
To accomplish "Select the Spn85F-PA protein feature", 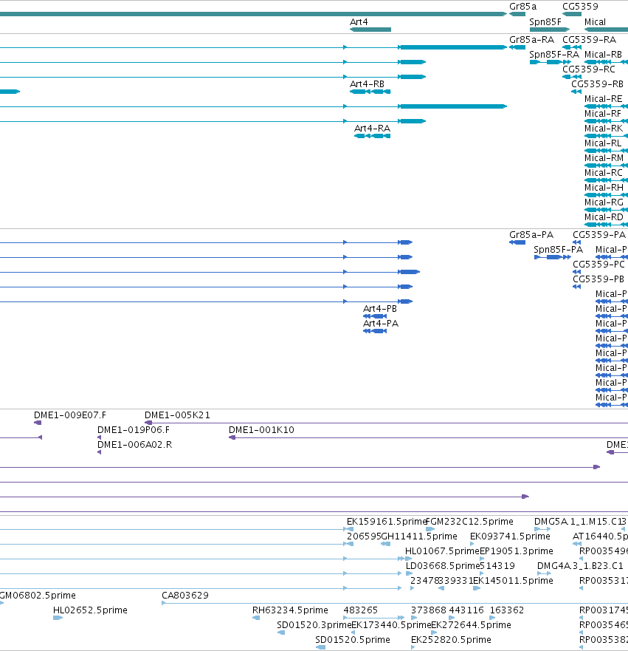I will pyautogui.click(x=553, y=257).
